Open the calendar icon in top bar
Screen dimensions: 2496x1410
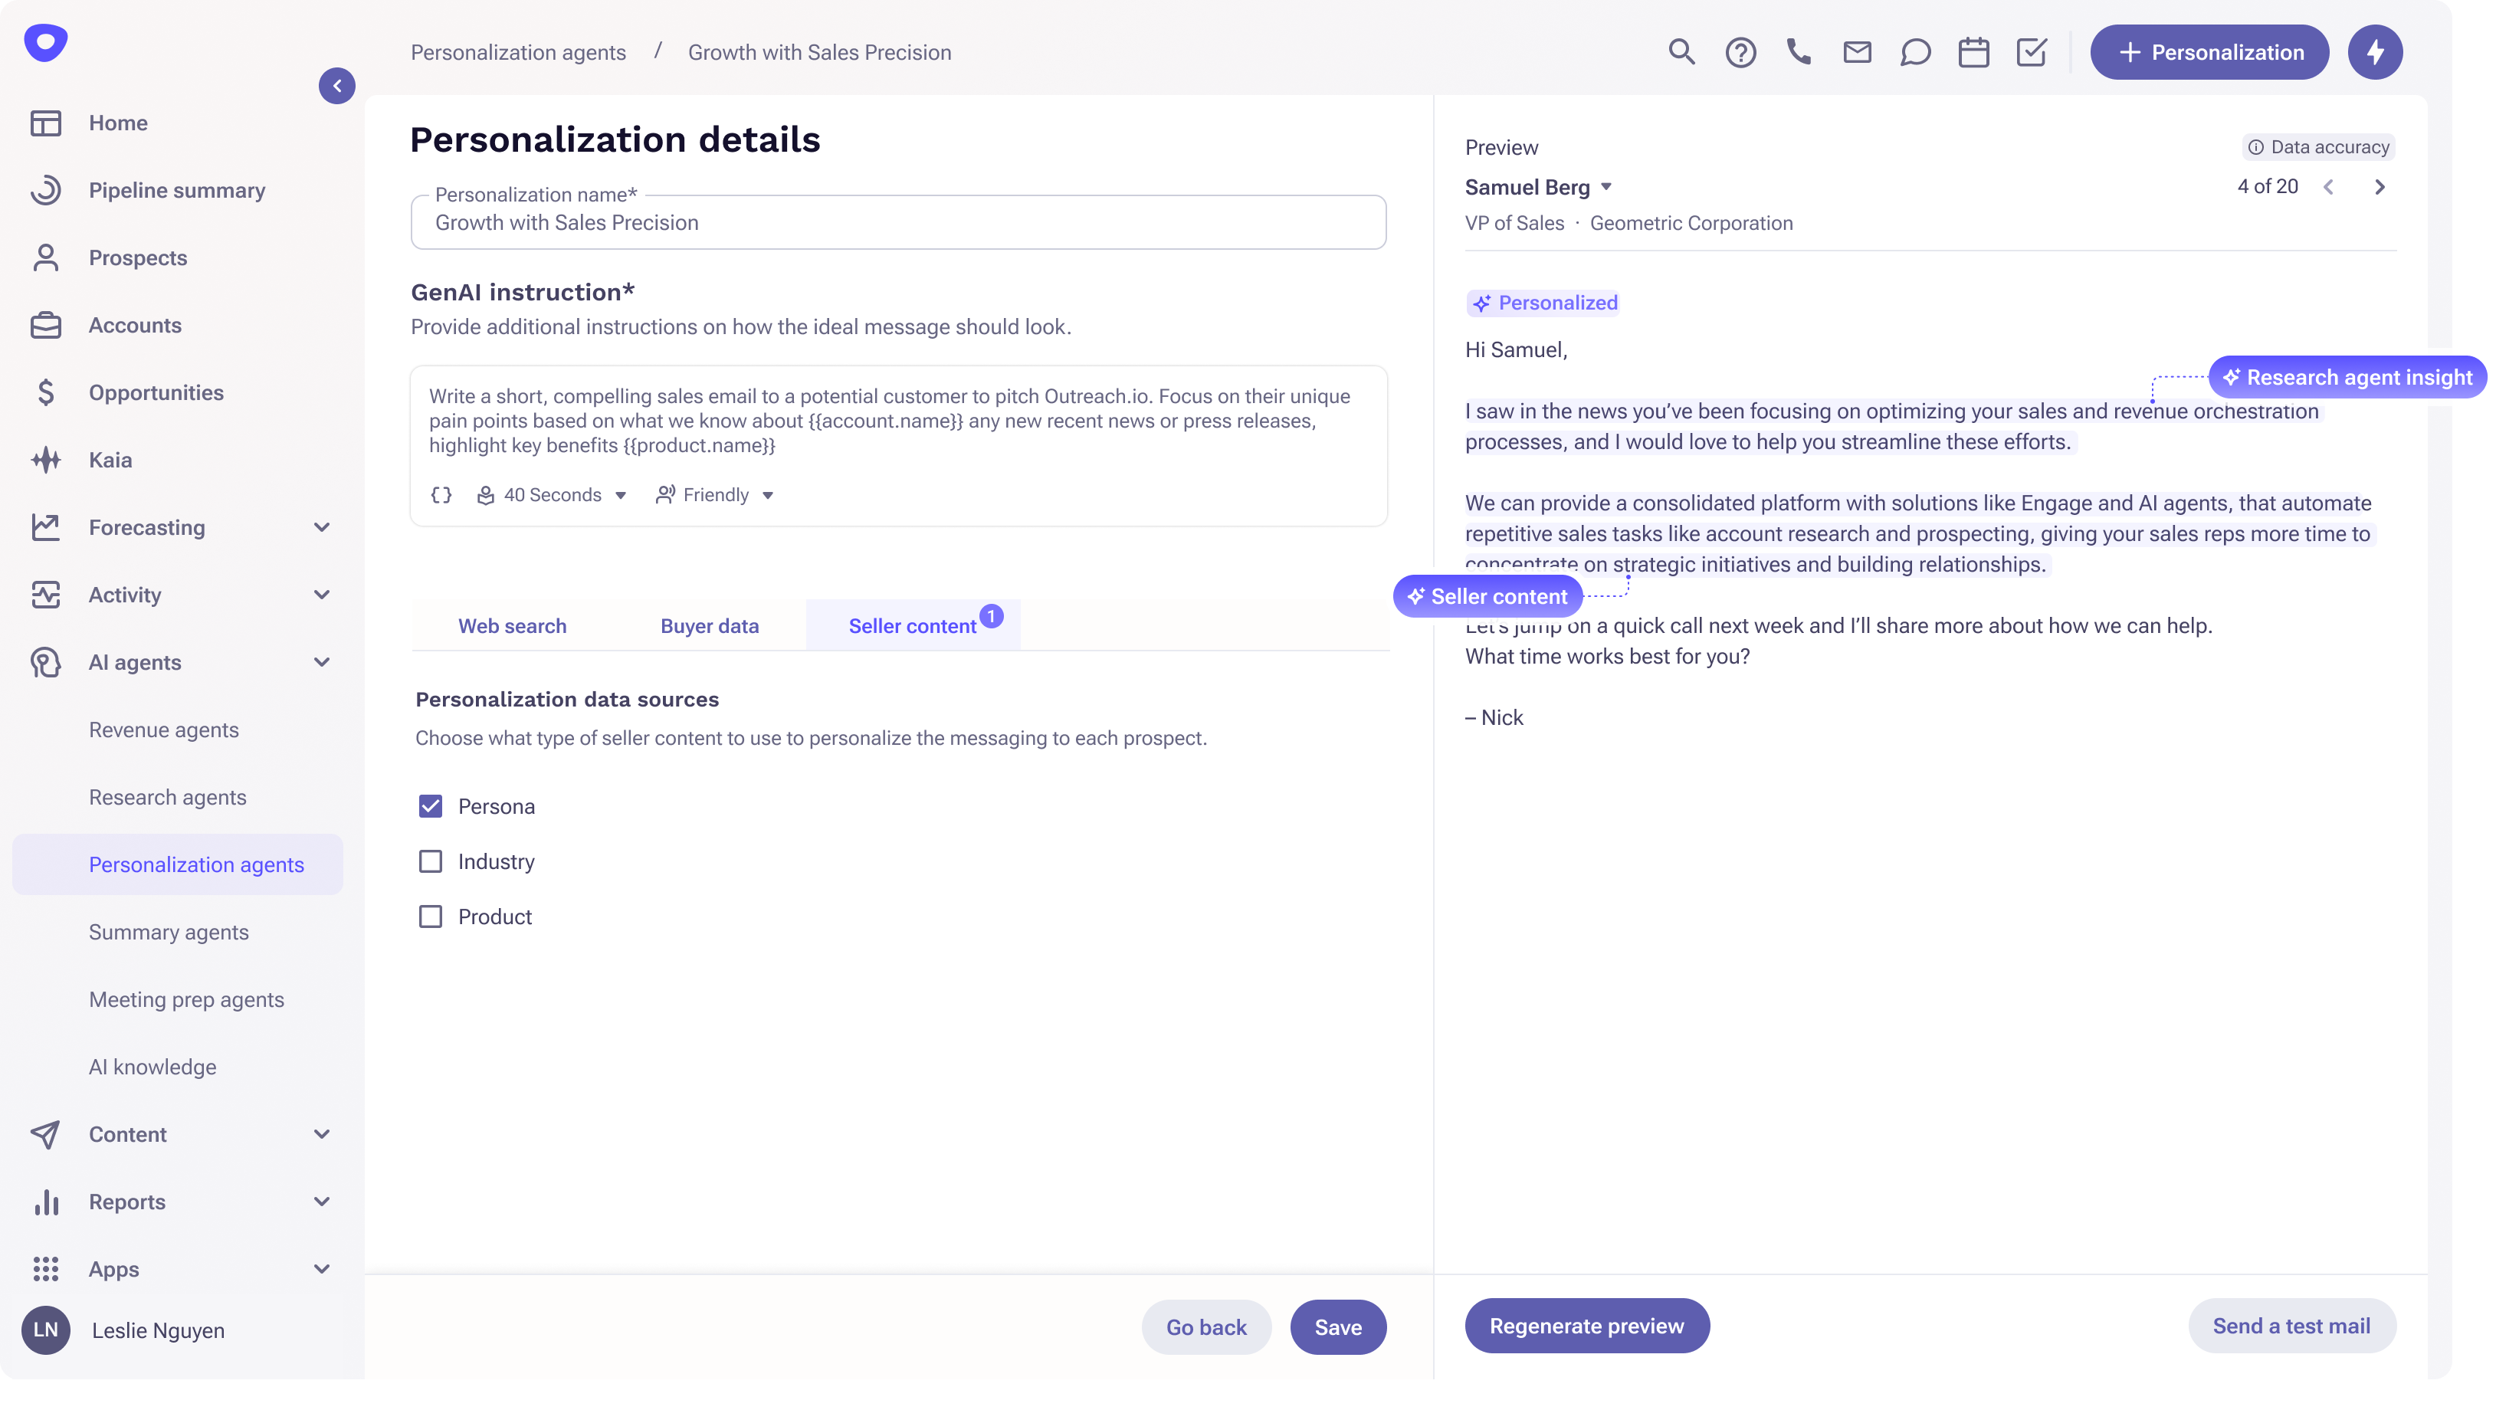tap(1973, 52)
